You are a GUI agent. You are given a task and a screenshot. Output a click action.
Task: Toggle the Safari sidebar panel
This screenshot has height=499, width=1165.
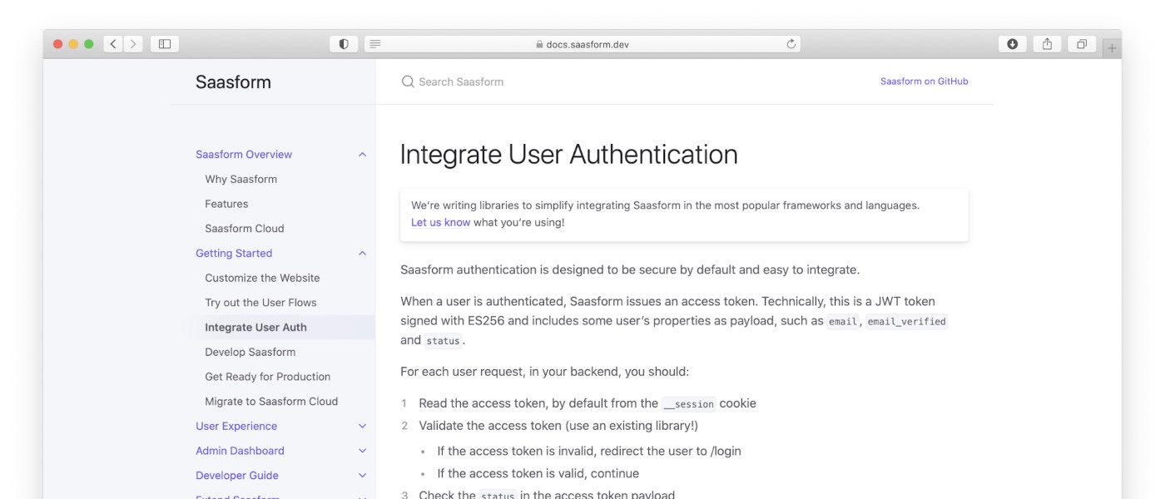[x=165, y=44]
